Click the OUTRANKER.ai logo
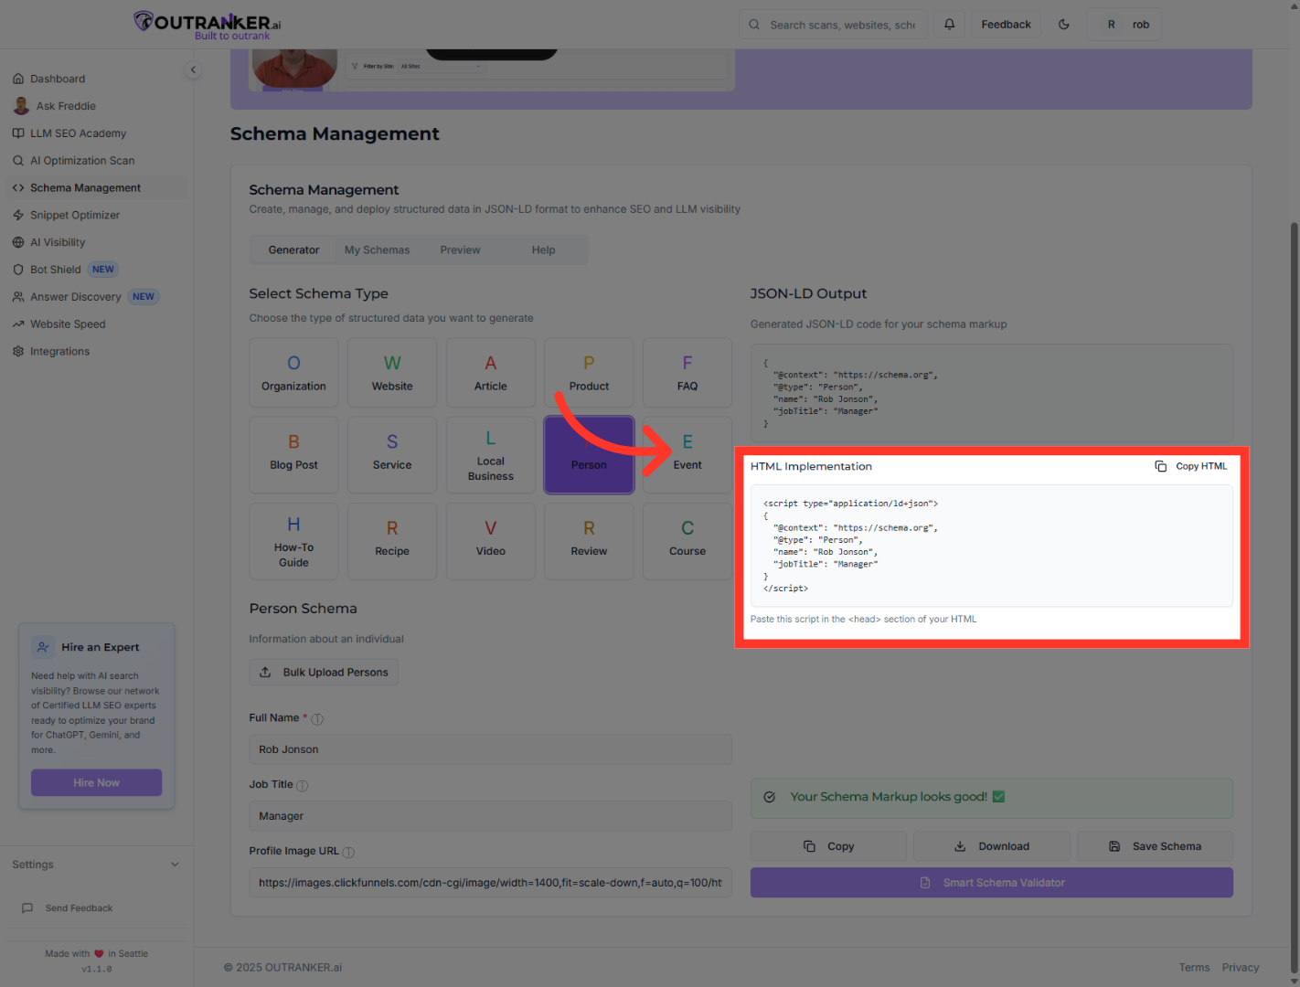Screen dimensions: 1300x987 click(208, 25)
